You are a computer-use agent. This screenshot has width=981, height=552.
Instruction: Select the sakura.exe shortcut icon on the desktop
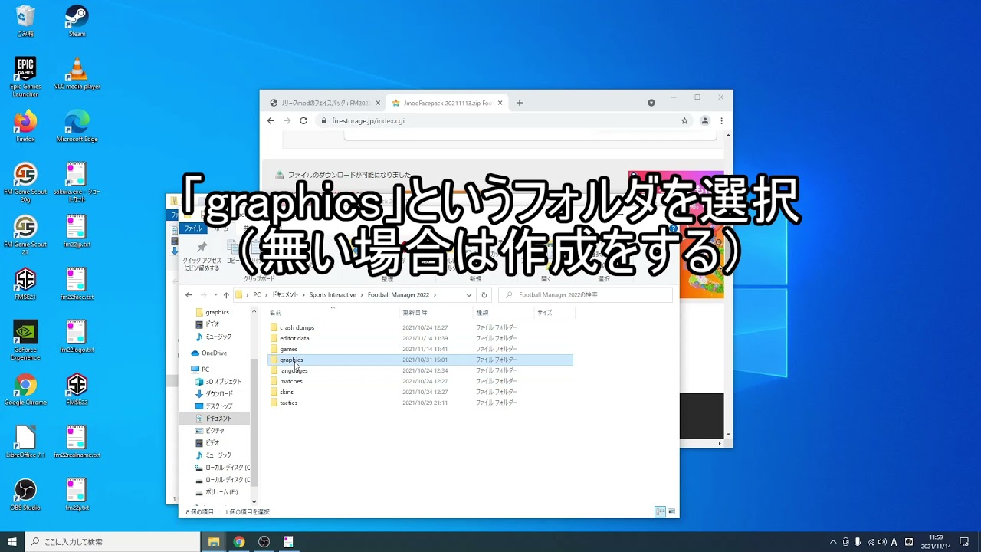coord(77,182)
